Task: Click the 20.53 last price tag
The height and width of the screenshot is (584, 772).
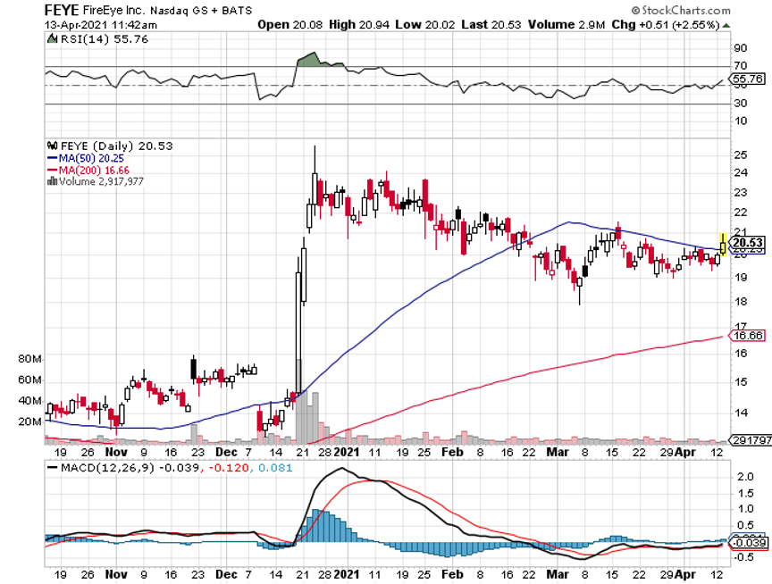Action: 748,243
